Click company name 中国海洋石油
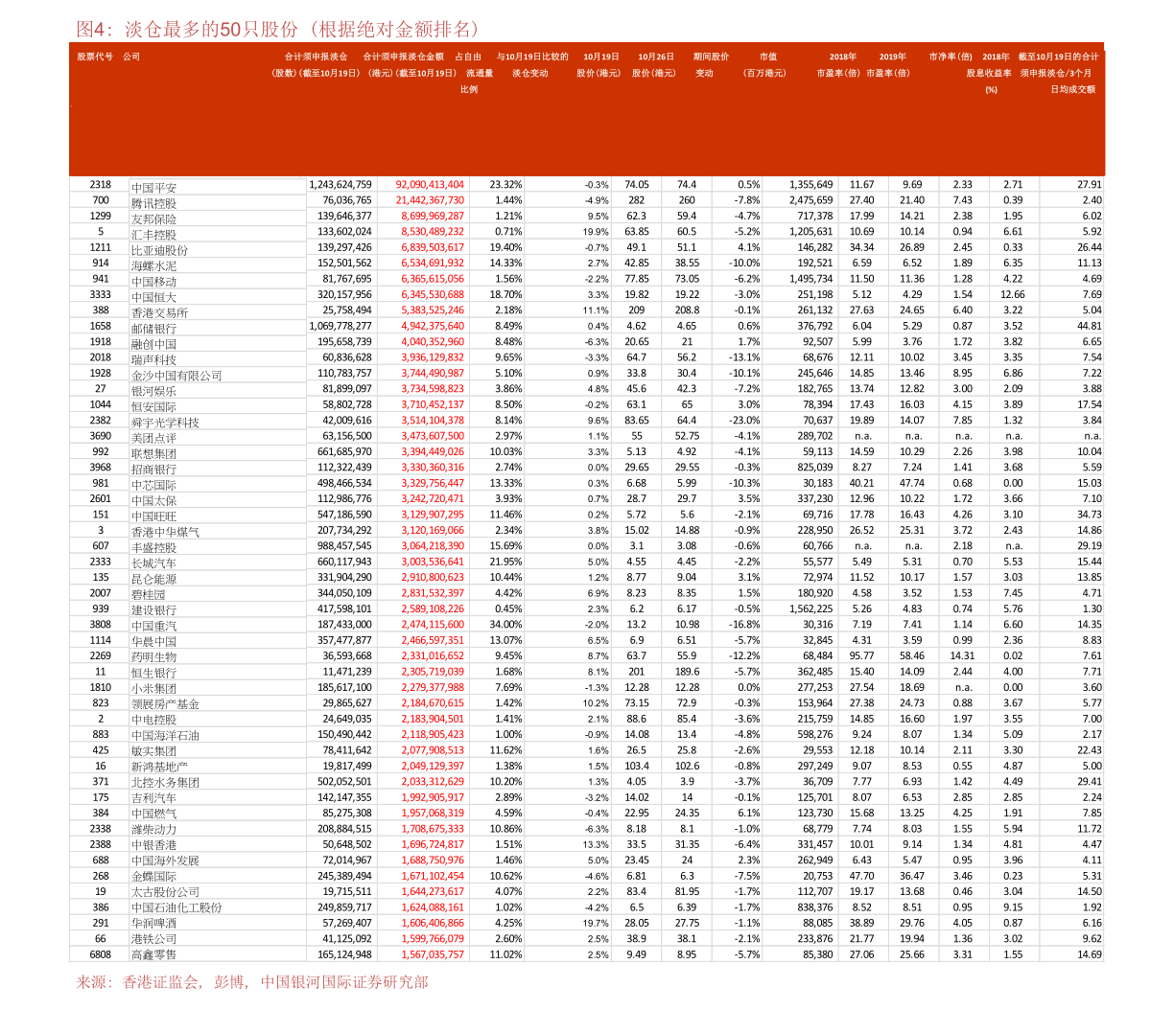Screen dimensions: 1174x1010 coord(166,735)
